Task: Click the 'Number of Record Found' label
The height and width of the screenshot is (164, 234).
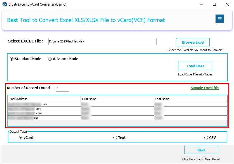Action: (x=28, y=88)
